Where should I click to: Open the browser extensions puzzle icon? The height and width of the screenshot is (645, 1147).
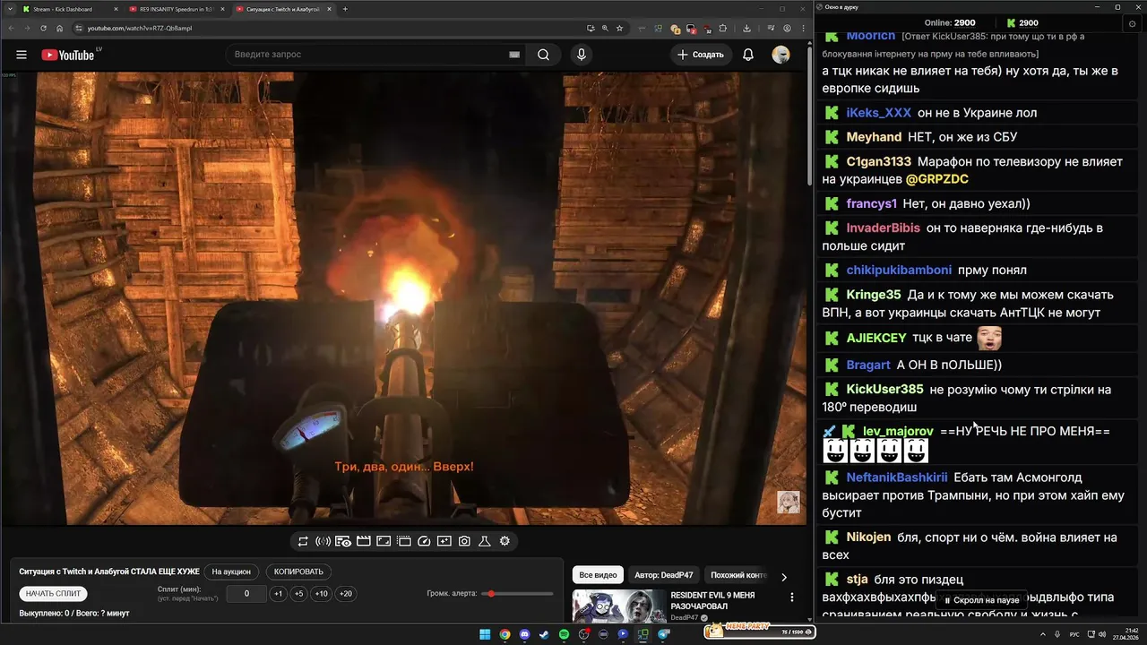tap(723, 28)
